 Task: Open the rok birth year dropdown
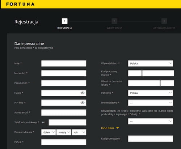tap(79, 132)
